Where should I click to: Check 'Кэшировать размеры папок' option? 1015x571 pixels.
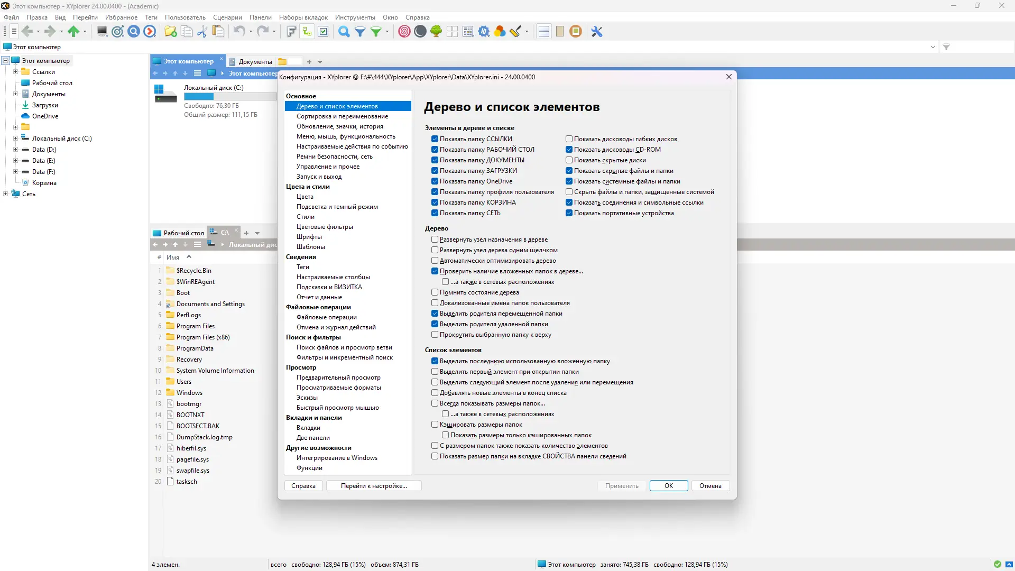coord(435,425)
